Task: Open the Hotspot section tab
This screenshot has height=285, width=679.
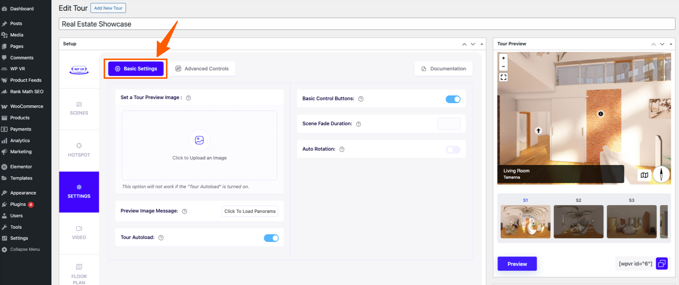Action: (79, 150)
